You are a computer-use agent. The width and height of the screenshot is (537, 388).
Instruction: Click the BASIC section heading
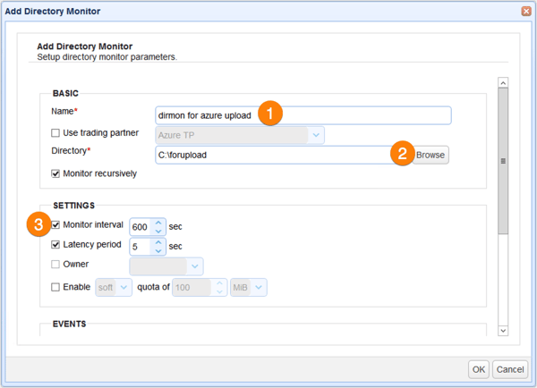coord(65,93)
